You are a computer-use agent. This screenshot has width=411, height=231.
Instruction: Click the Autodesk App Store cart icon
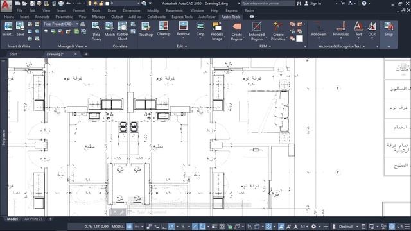click(343, 3)
